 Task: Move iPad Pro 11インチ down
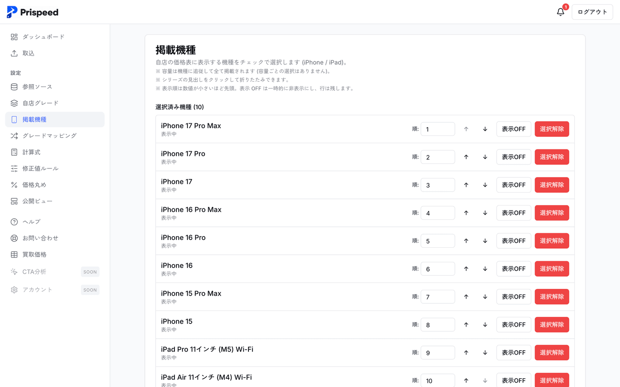point(485,353)
